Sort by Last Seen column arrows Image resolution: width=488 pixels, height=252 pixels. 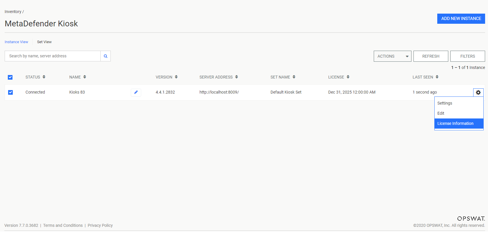pos(437,77)
